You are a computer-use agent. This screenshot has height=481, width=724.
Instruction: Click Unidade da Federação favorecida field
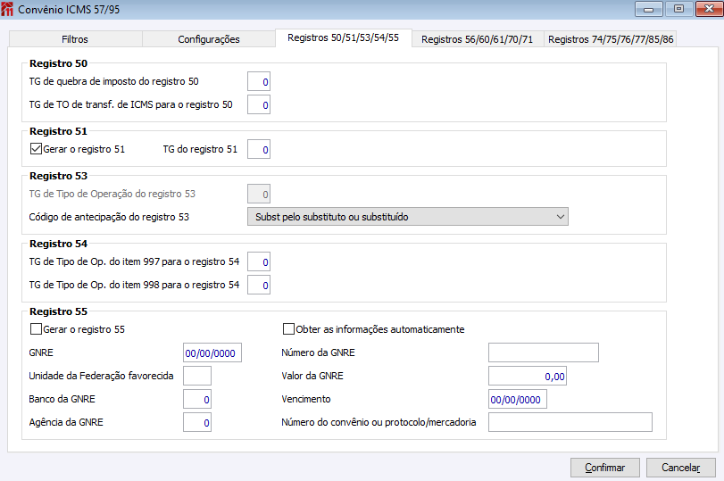[197, 376]
